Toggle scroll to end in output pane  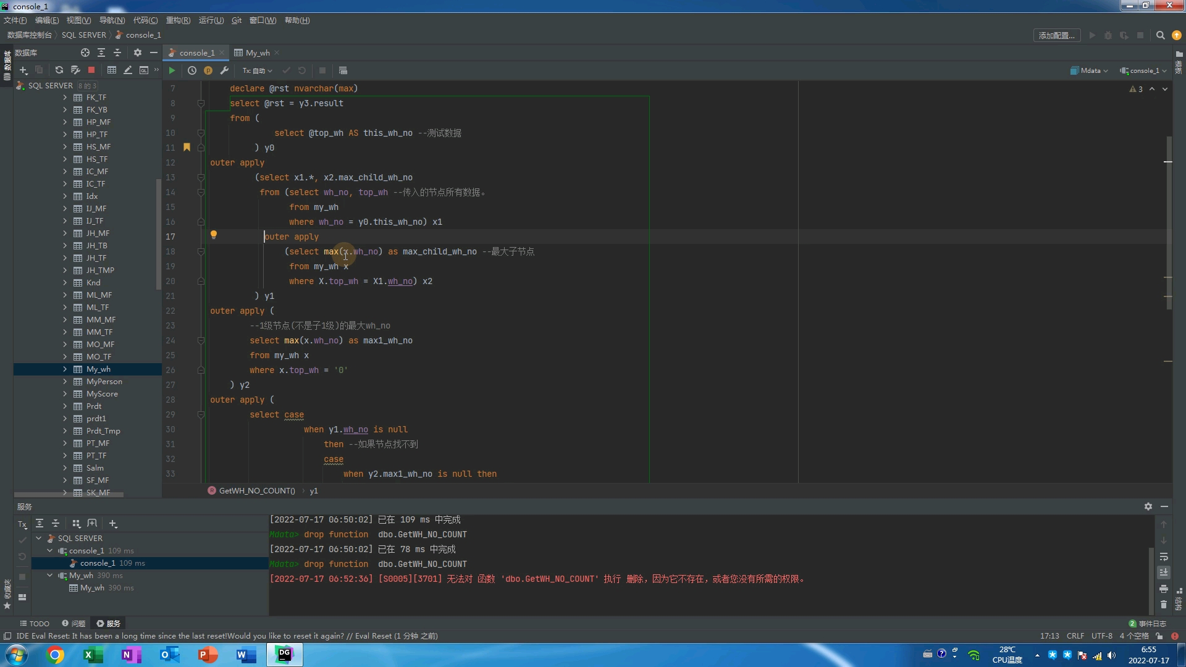[x=1164, y=573]
